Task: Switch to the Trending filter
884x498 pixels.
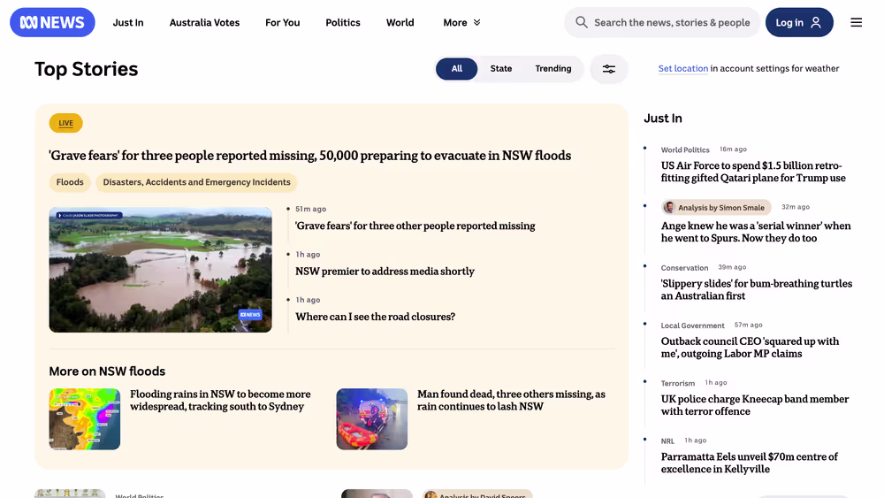Action: tap(553, 69)
